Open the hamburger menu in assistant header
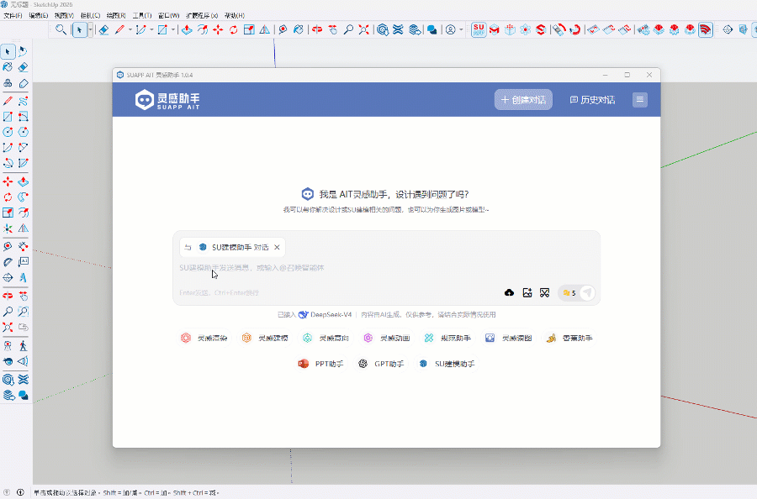Image resolution: width=757 pixels, height=499 pixels. click(x=640, y=100)
